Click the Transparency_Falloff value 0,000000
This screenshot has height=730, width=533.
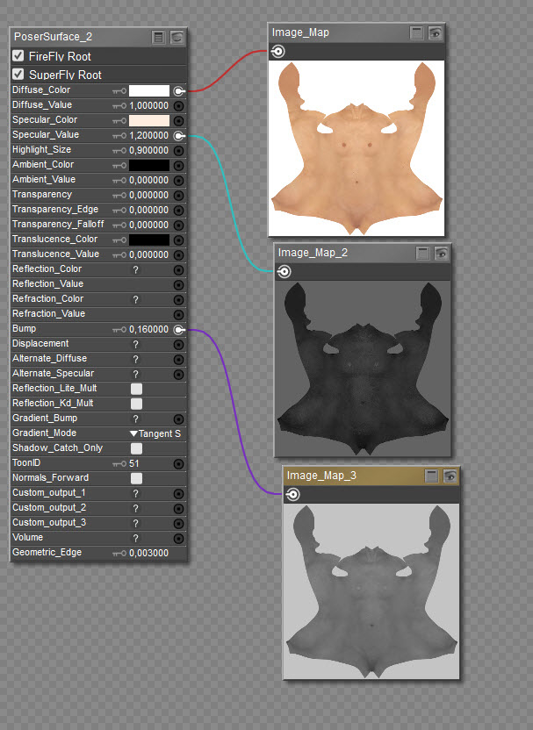[x=149, y=225]
